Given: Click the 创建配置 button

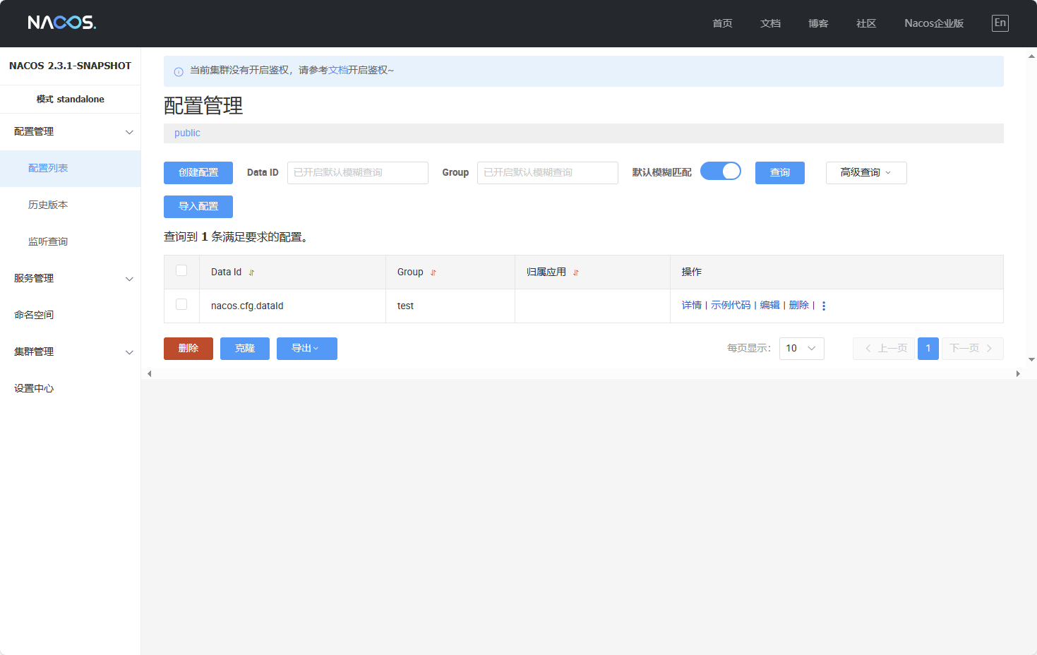Looking at the screenshot, I should click(x=198, y=173).
